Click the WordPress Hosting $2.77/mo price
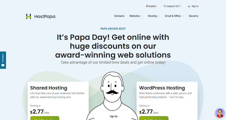Viewport: 226px width, 120px height. tap(149, 112)
